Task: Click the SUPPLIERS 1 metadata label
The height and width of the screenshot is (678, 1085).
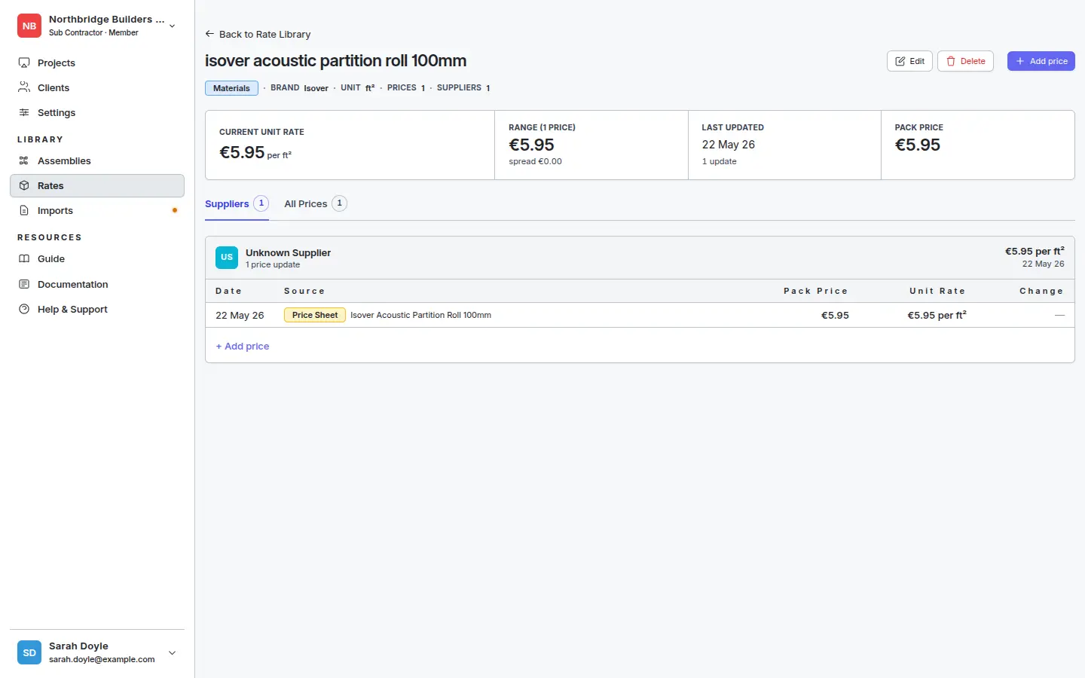Action: (x=463, y=88)
